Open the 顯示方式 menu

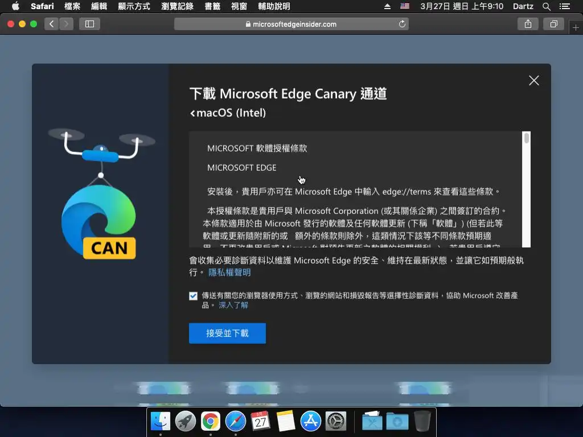(x=134, y=6)
